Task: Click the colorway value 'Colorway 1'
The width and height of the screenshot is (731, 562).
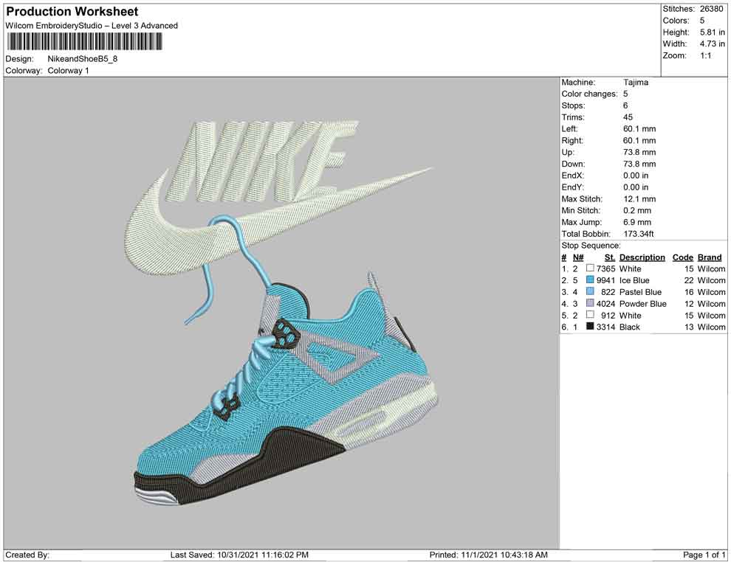Action: coord(68,71)
